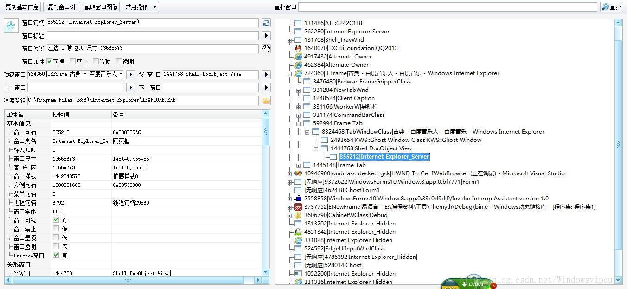The width and height of the screenshot is (627, 289).
Task: Click arrow button next to previous window field
Action: tap(131, 88)
